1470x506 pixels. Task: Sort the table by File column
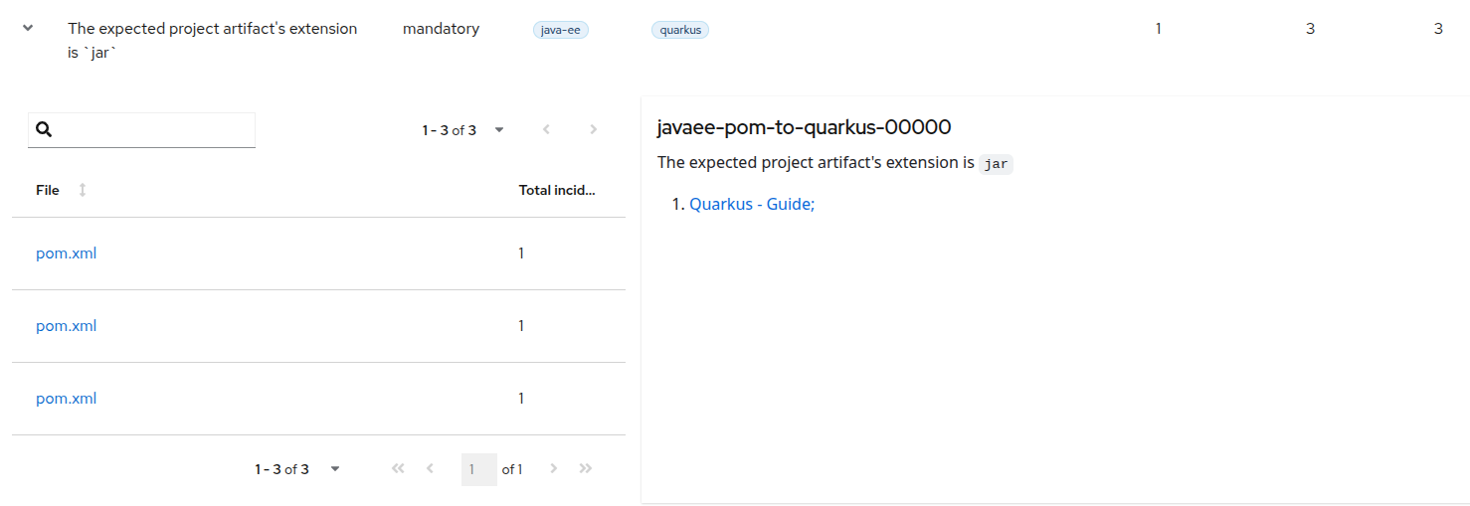tap(82, 190)
